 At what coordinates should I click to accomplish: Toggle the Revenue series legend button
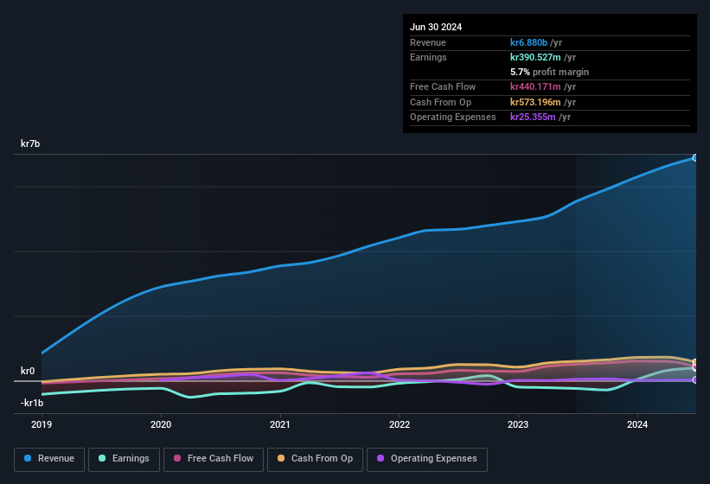click(49, 459)
